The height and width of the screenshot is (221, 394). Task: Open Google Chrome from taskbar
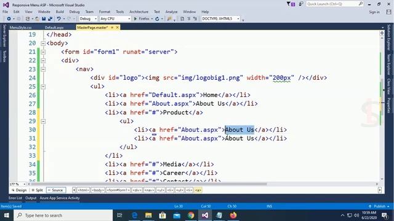tap(191, 215)
